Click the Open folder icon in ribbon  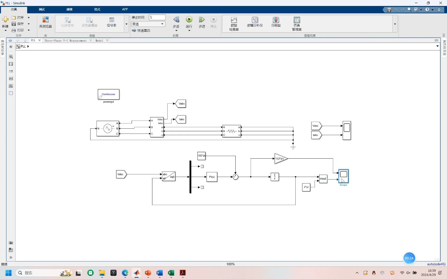tap(14, 18)
